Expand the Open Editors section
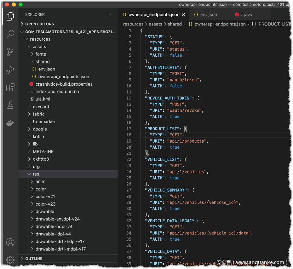 pyautogui.click(x=40, y=24)
